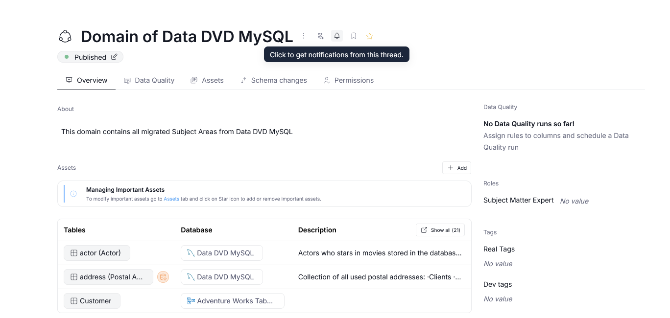Viewport: 670px width, 318px height.
Task: Toggle the yellow star favorite icon
Action: coord(370,36)
